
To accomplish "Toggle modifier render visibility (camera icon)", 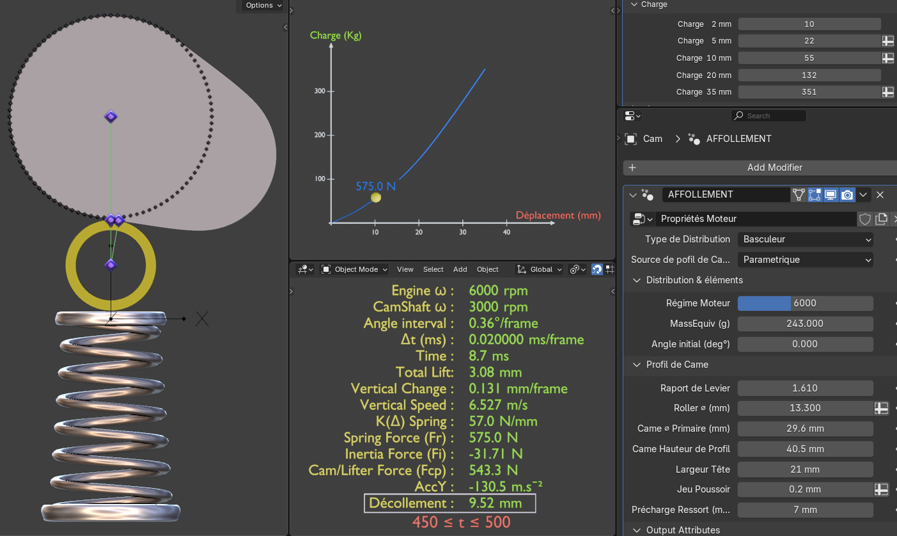I will pyautogui.click(x=847, y=195).
